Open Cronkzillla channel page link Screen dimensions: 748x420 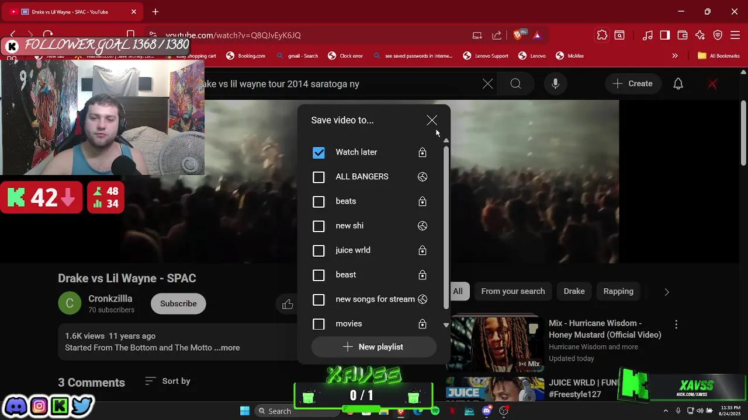click(x=110, y=299)
